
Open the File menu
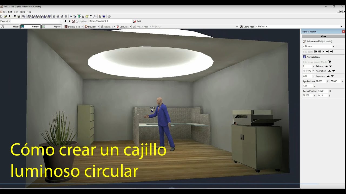point(5,12)
